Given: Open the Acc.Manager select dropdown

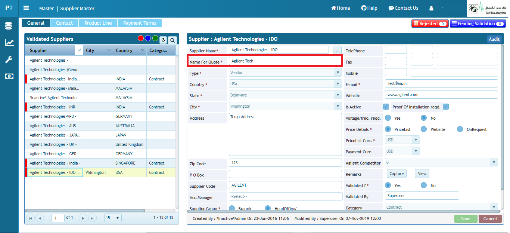Looking at the screenshot, I should (285, 196).
